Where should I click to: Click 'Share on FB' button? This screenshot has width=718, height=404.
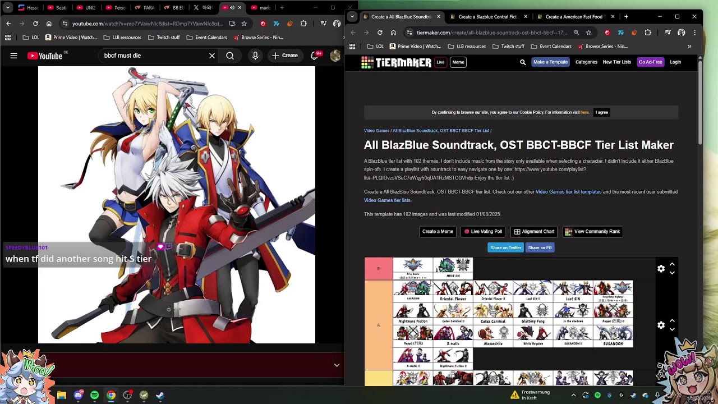[x=540, y=247]
